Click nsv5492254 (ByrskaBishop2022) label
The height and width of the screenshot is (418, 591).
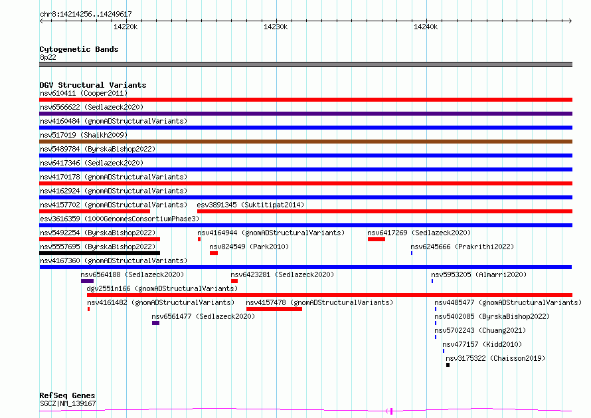click(98, 233)
